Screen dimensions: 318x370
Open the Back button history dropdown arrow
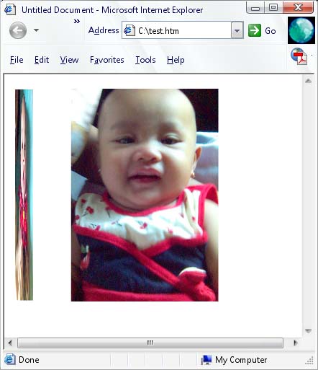coord(36,30)
